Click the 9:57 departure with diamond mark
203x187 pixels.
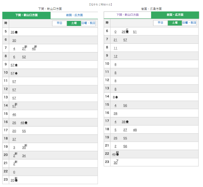13,65
